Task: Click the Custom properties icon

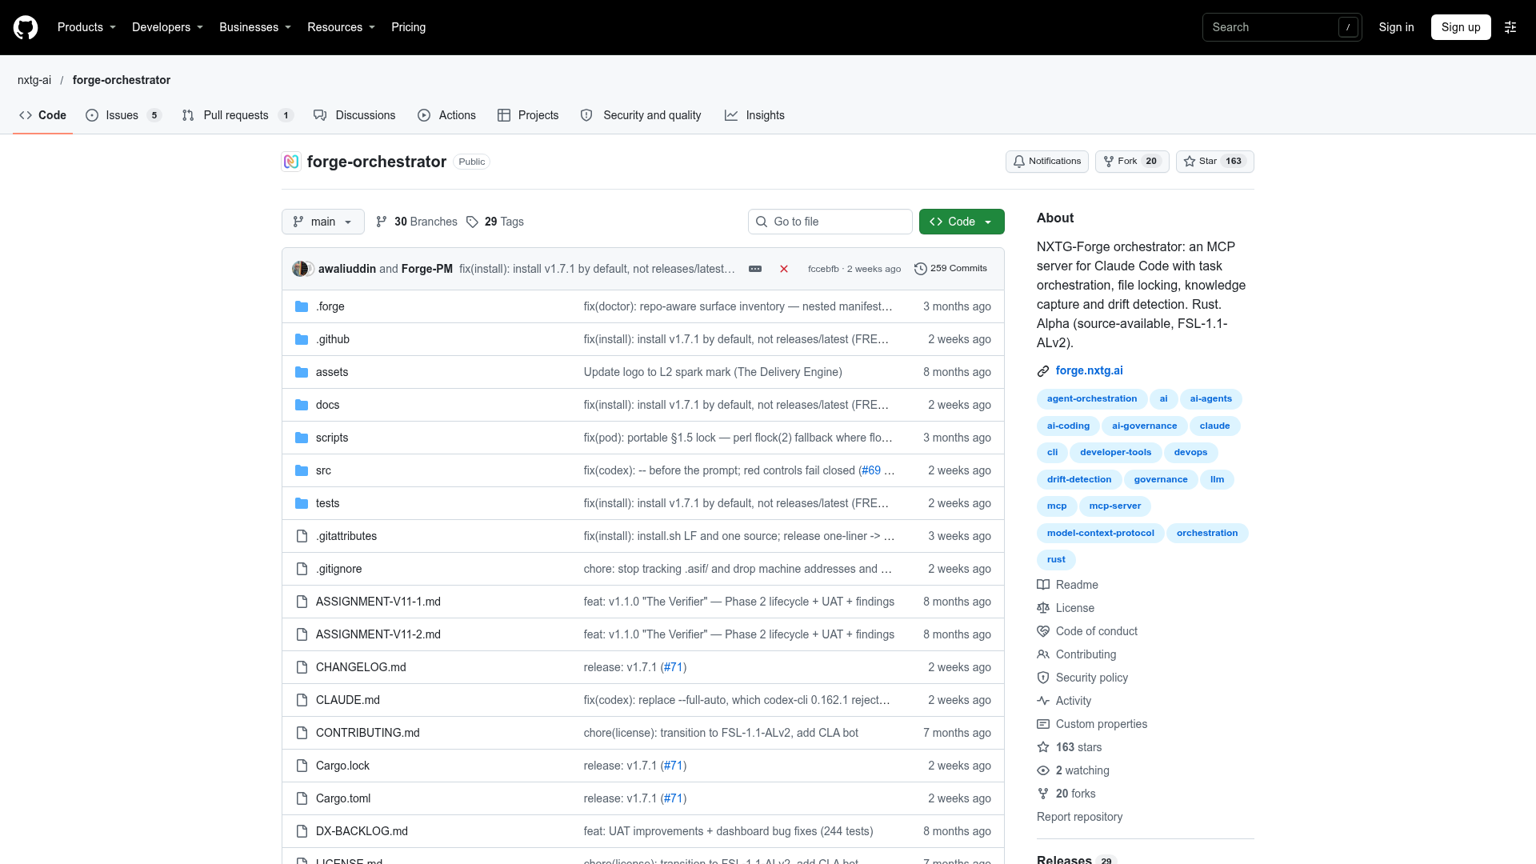Action: pyautogui.click(x=1043, y=724)
